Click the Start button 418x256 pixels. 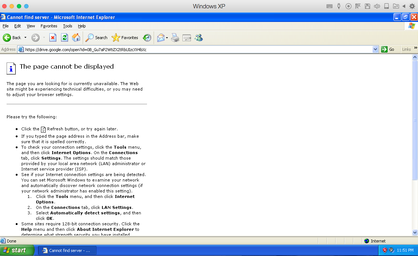17,251
